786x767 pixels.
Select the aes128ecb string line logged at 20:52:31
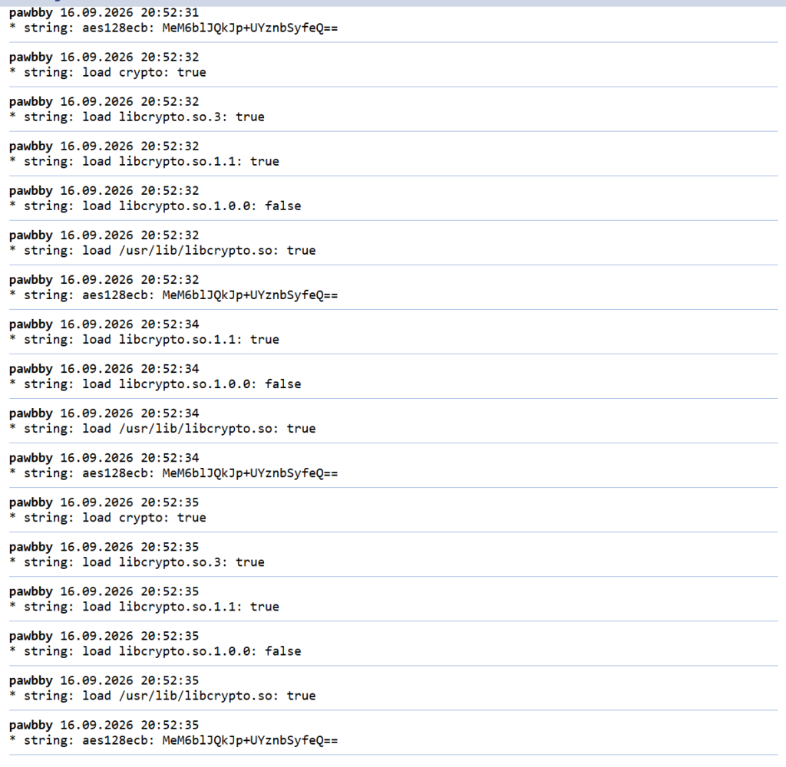click(173, 28)
